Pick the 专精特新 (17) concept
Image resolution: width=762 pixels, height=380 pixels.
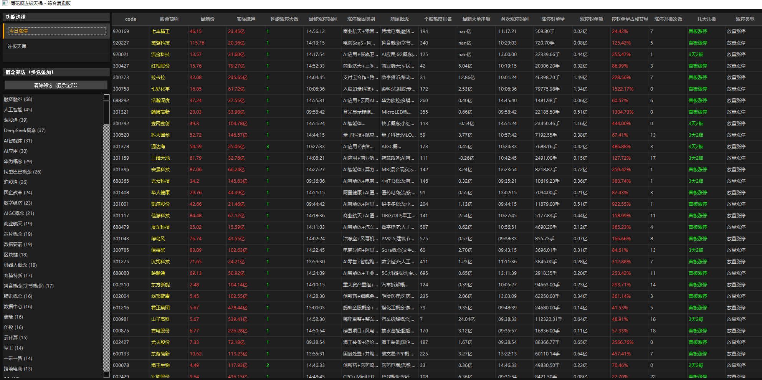[18, 276]
